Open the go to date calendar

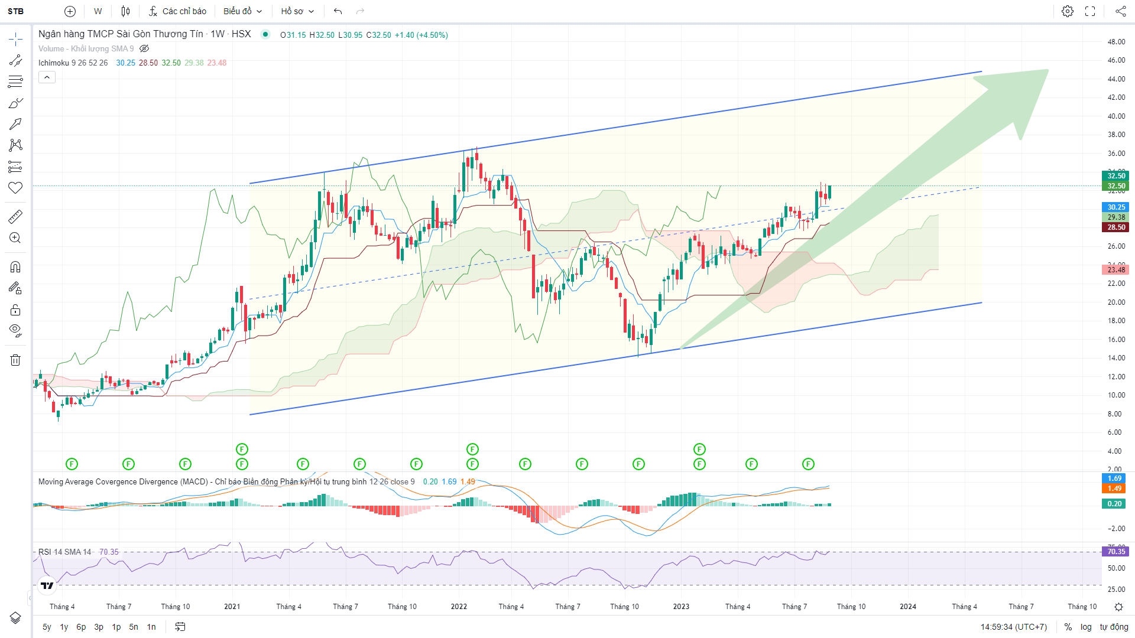(x=180, y=627)
